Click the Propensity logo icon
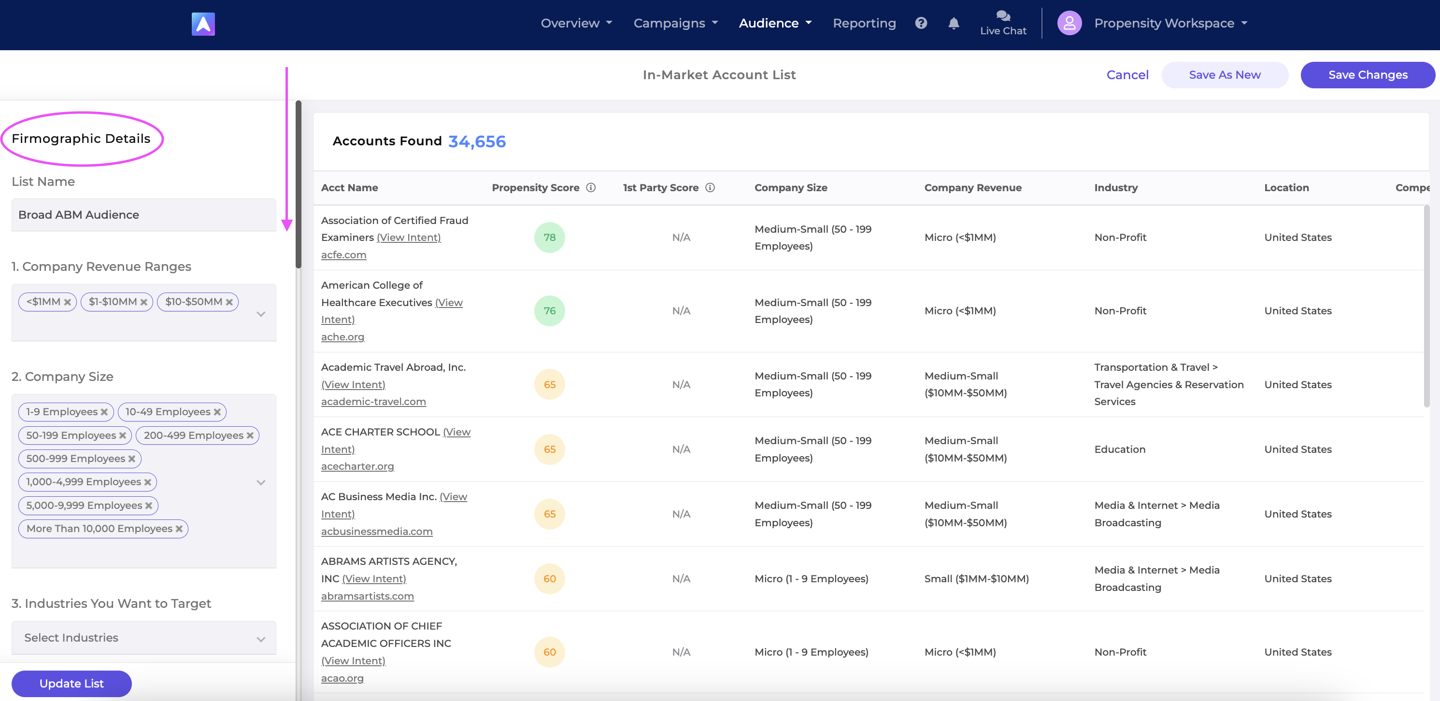Viewport: 1440px width, 701px height. pos(203,24)
